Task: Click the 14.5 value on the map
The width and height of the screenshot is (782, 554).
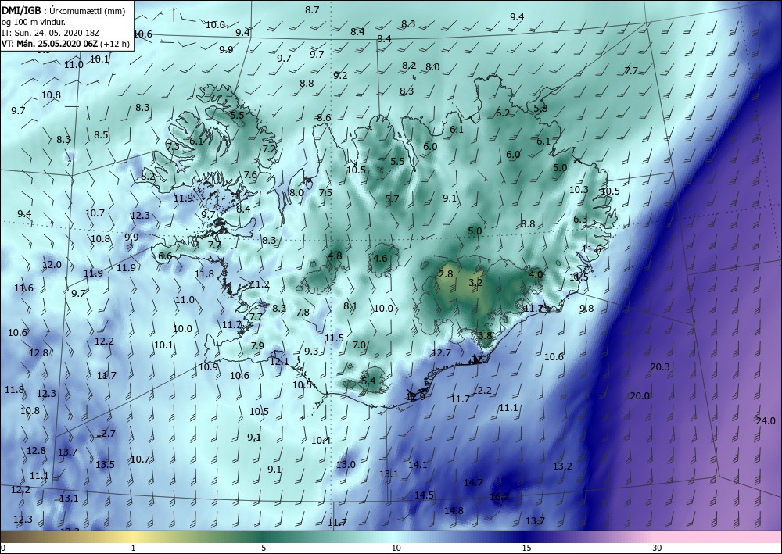Action: click(424, 495)
